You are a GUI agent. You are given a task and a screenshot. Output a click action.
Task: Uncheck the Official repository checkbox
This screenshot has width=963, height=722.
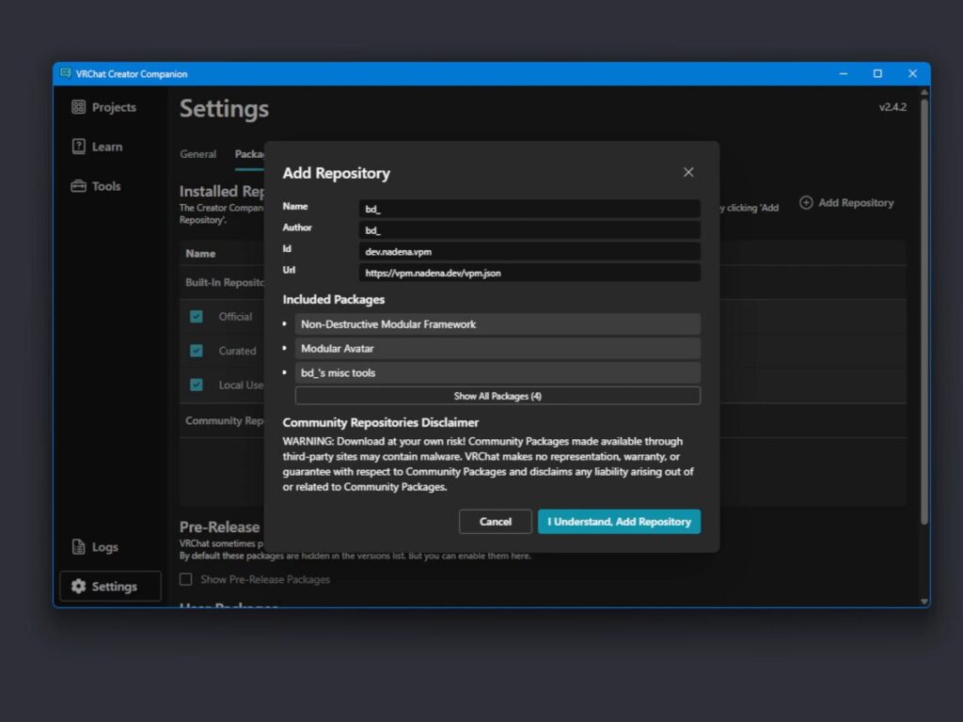tap(197, 317)
